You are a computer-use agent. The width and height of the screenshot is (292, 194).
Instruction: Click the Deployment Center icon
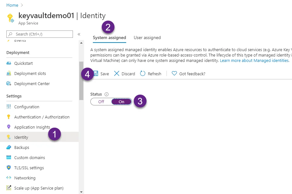tap(9, 84)
